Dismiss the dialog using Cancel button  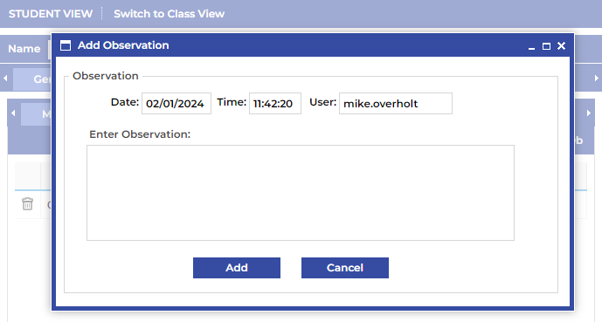point(345,268)
